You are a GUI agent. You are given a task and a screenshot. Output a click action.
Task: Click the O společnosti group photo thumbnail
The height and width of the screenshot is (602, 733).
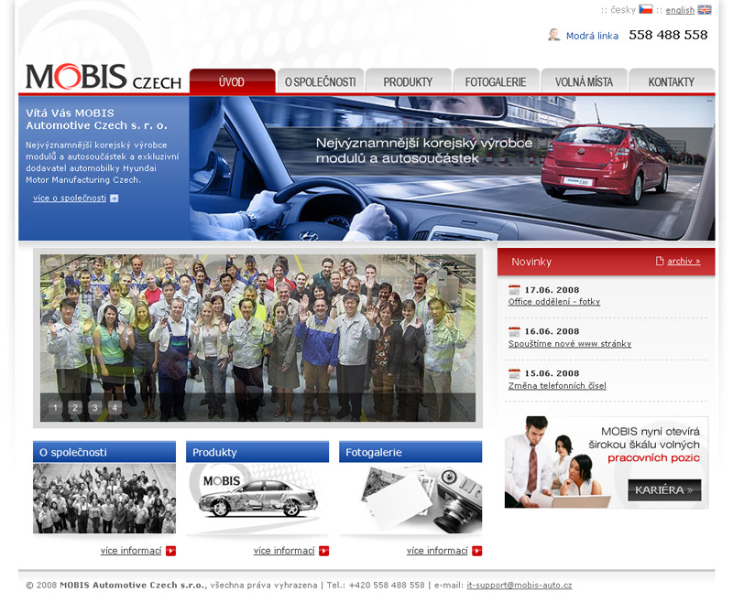[x=104, y=498]
